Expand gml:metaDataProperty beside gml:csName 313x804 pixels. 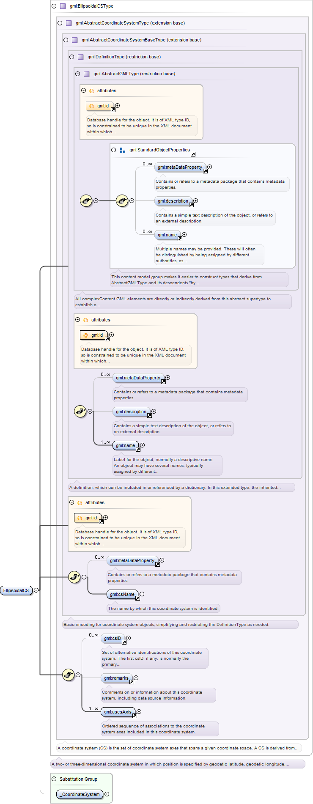point(162,560)
